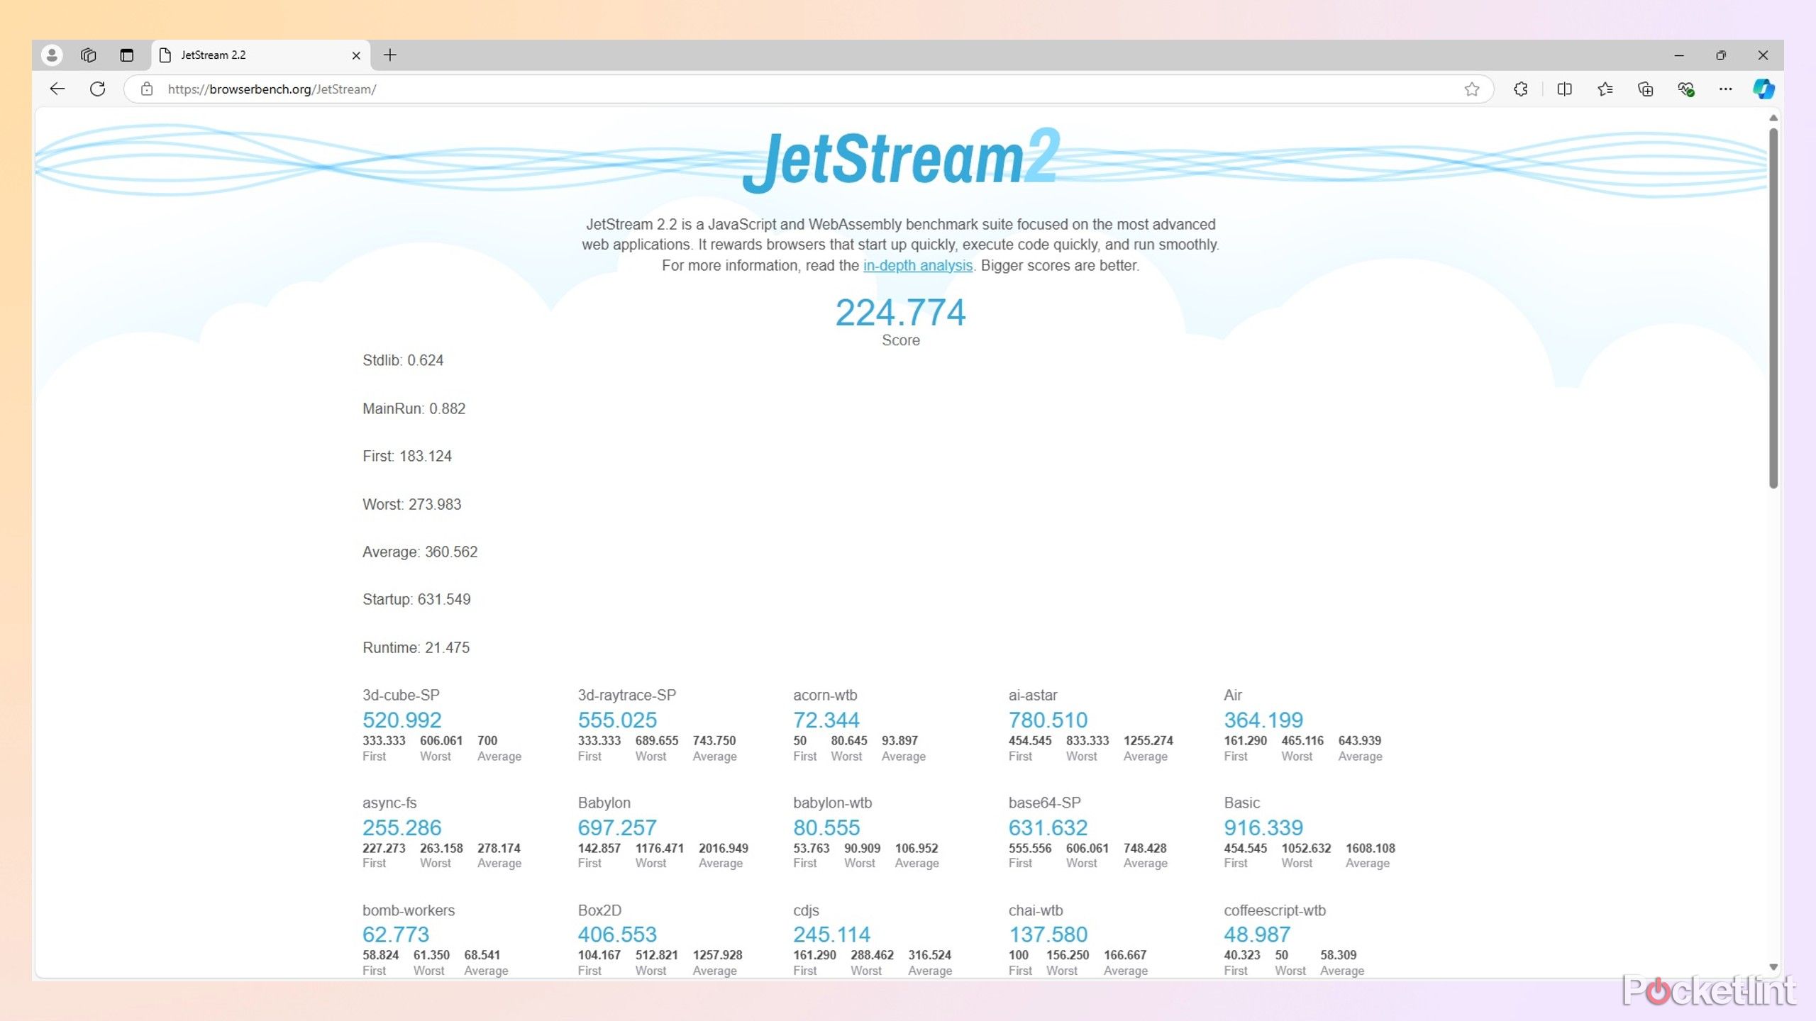Click Basic worst value 1052.632
This screenshot has width=1816, height=1021.
[x=1306, y=849]
